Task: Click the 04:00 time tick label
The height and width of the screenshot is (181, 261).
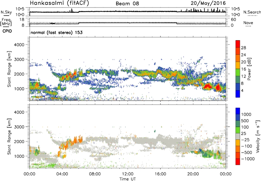Action: click(62, 174)
